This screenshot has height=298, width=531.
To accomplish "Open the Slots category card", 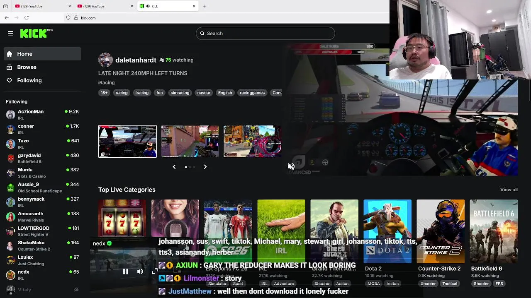I will click(x=122, y=219).
